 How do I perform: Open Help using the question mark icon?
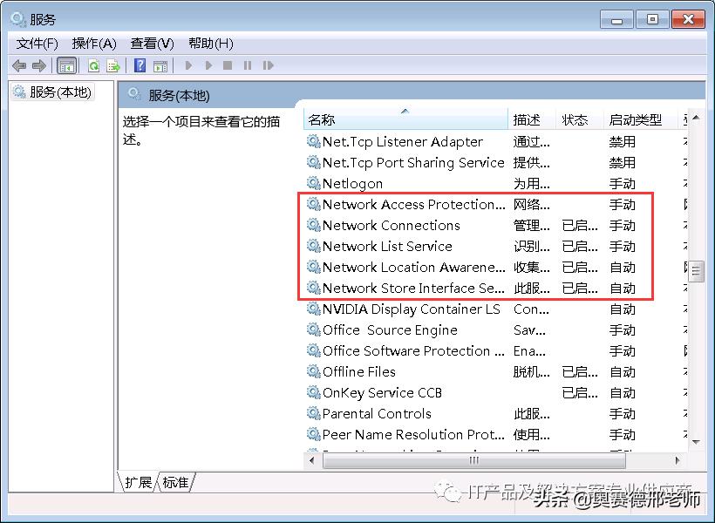(140, 65)
